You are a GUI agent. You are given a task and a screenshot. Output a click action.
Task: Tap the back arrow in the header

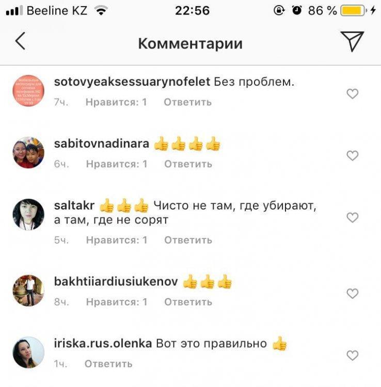click(x=20, y=41)
